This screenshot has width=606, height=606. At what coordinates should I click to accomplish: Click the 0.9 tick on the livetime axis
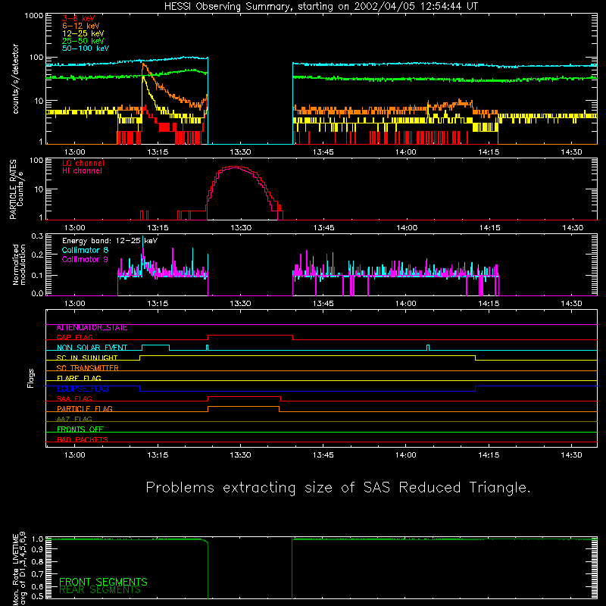click(37, 550)
